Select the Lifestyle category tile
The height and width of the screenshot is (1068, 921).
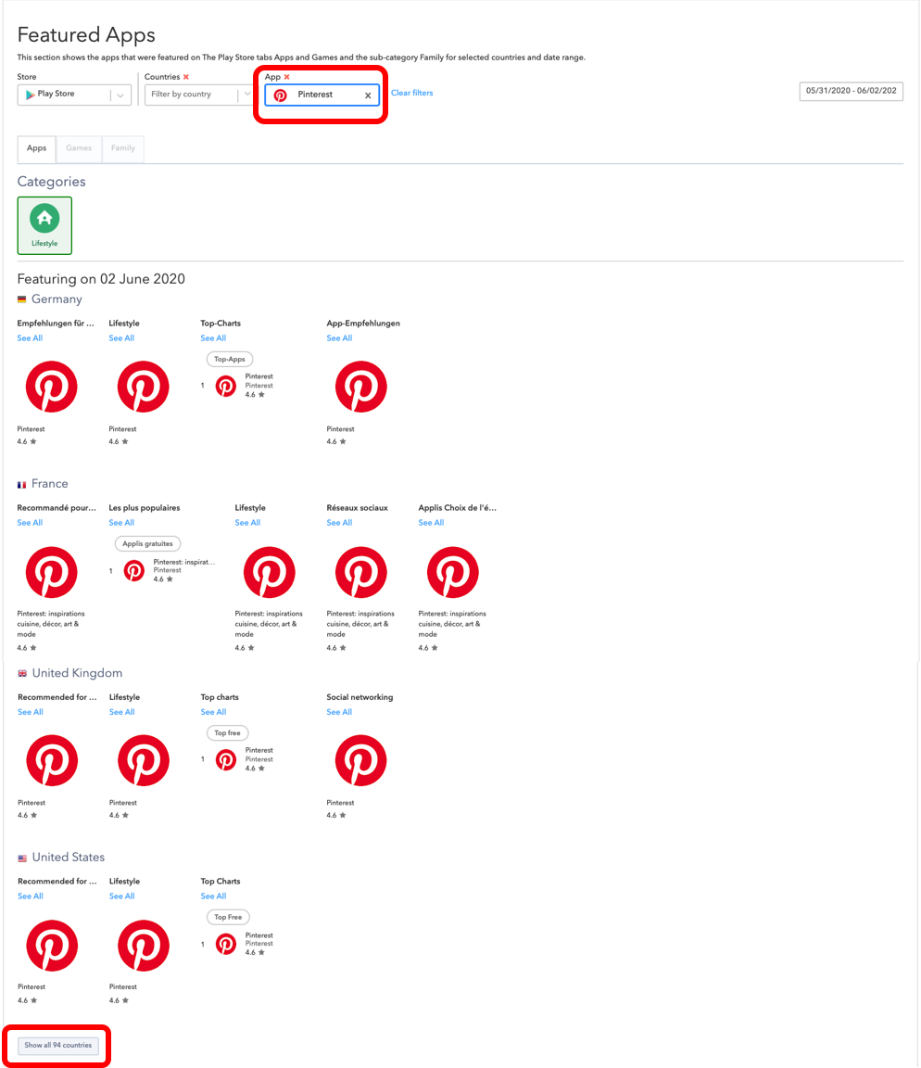coord(44,225)
